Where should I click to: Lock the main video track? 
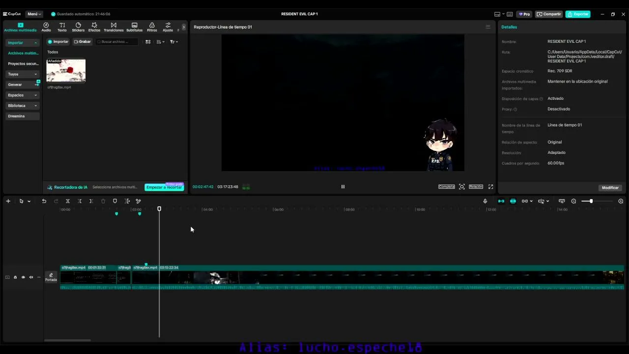[15, 277]
